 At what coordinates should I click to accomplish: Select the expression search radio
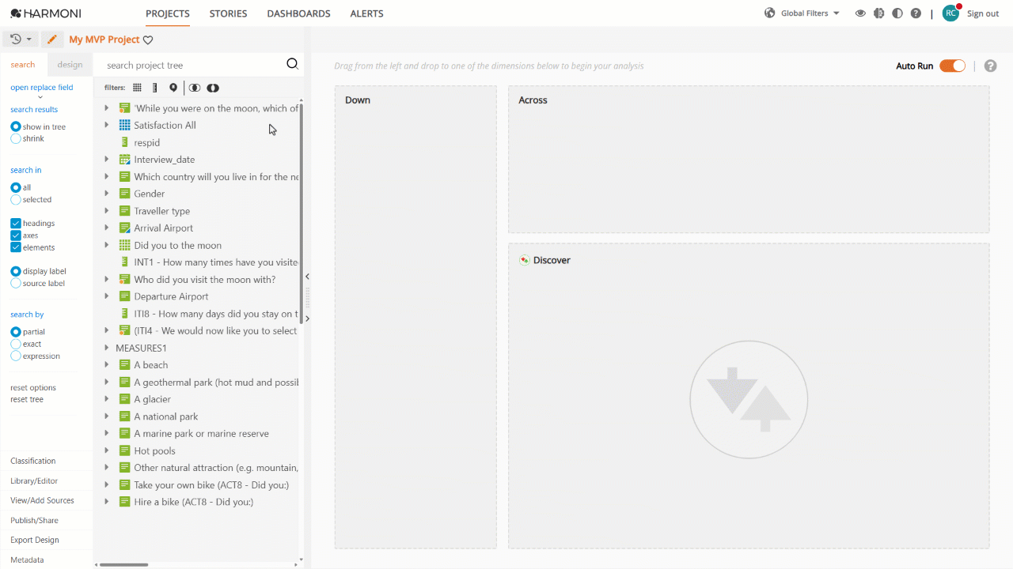[x=16, y=356]
